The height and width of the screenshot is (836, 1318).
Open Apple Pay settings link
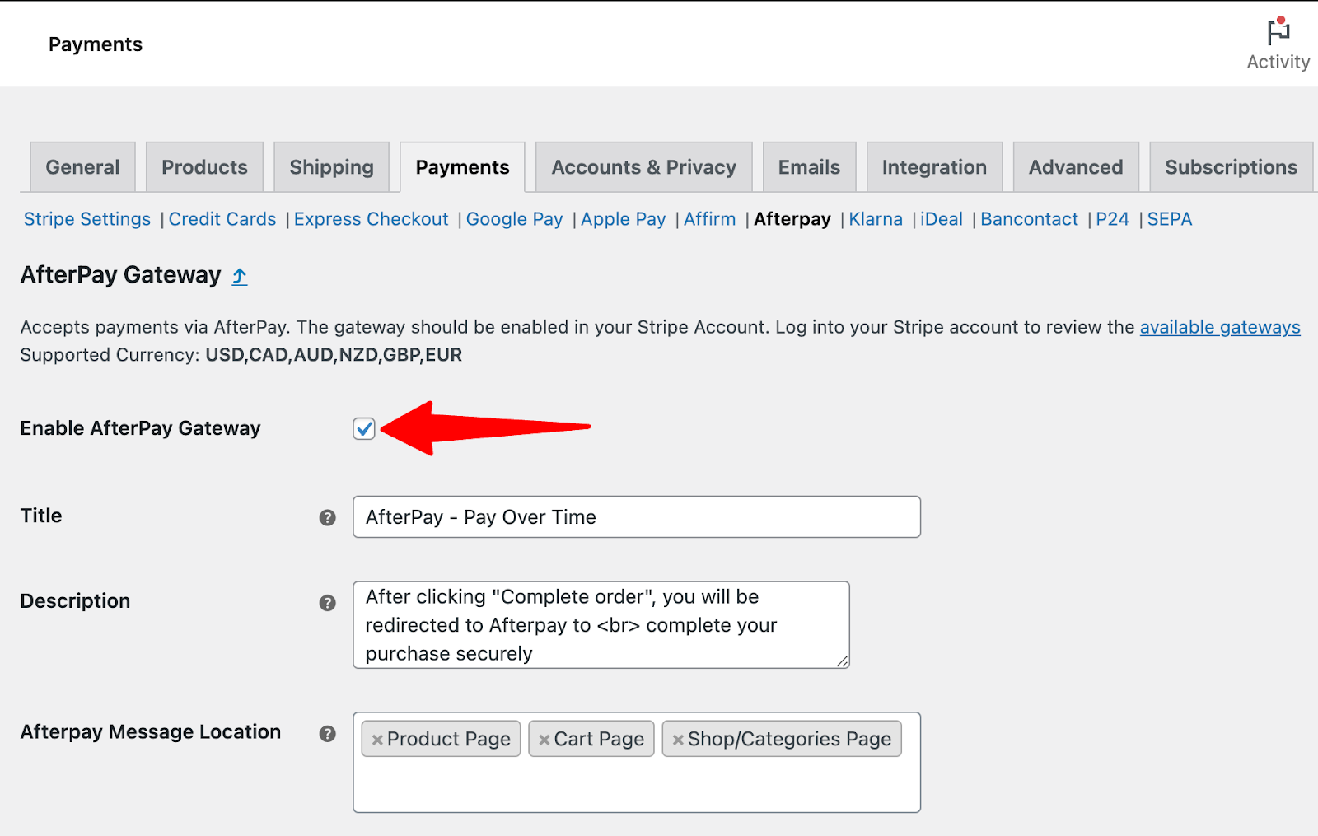coord(624,219)
